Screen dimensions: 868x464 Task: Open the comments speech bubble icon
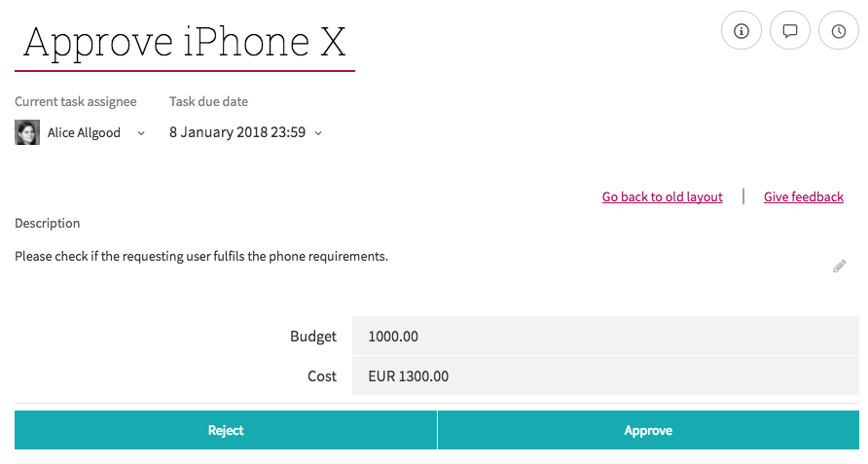coord(790,30)
